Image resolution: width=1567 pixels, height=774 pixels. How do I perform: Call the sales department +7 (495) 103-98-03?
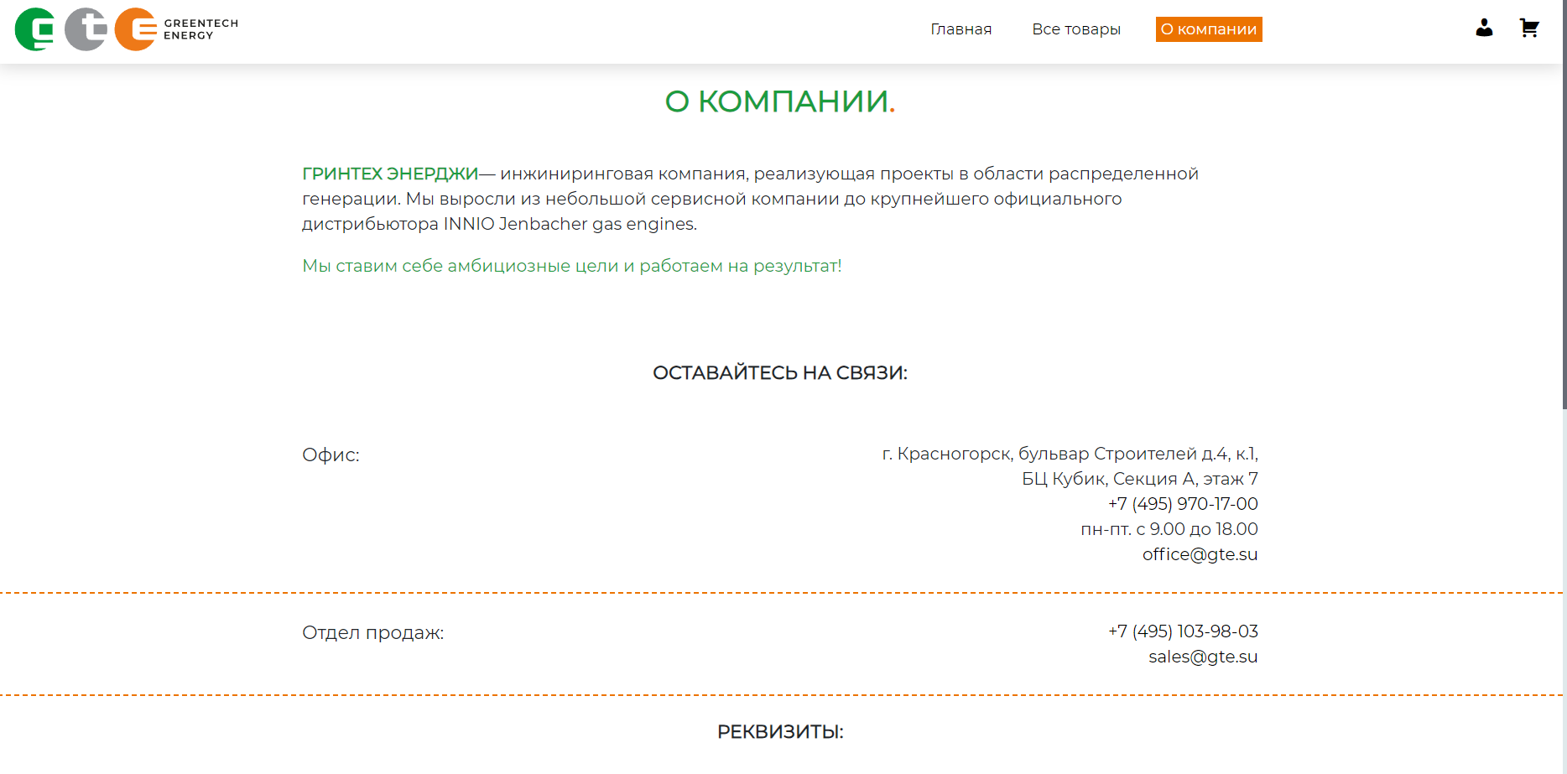coord(1183,631)
